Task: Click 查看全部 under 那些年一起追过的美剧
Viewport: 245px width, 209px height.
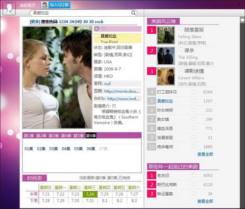Action: pyautogui.click(x=205, y=201)
